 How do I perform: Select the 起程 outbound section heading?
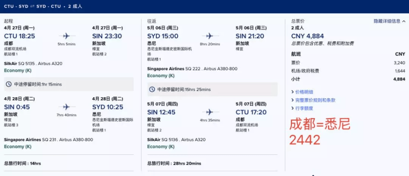pos(8,21)
